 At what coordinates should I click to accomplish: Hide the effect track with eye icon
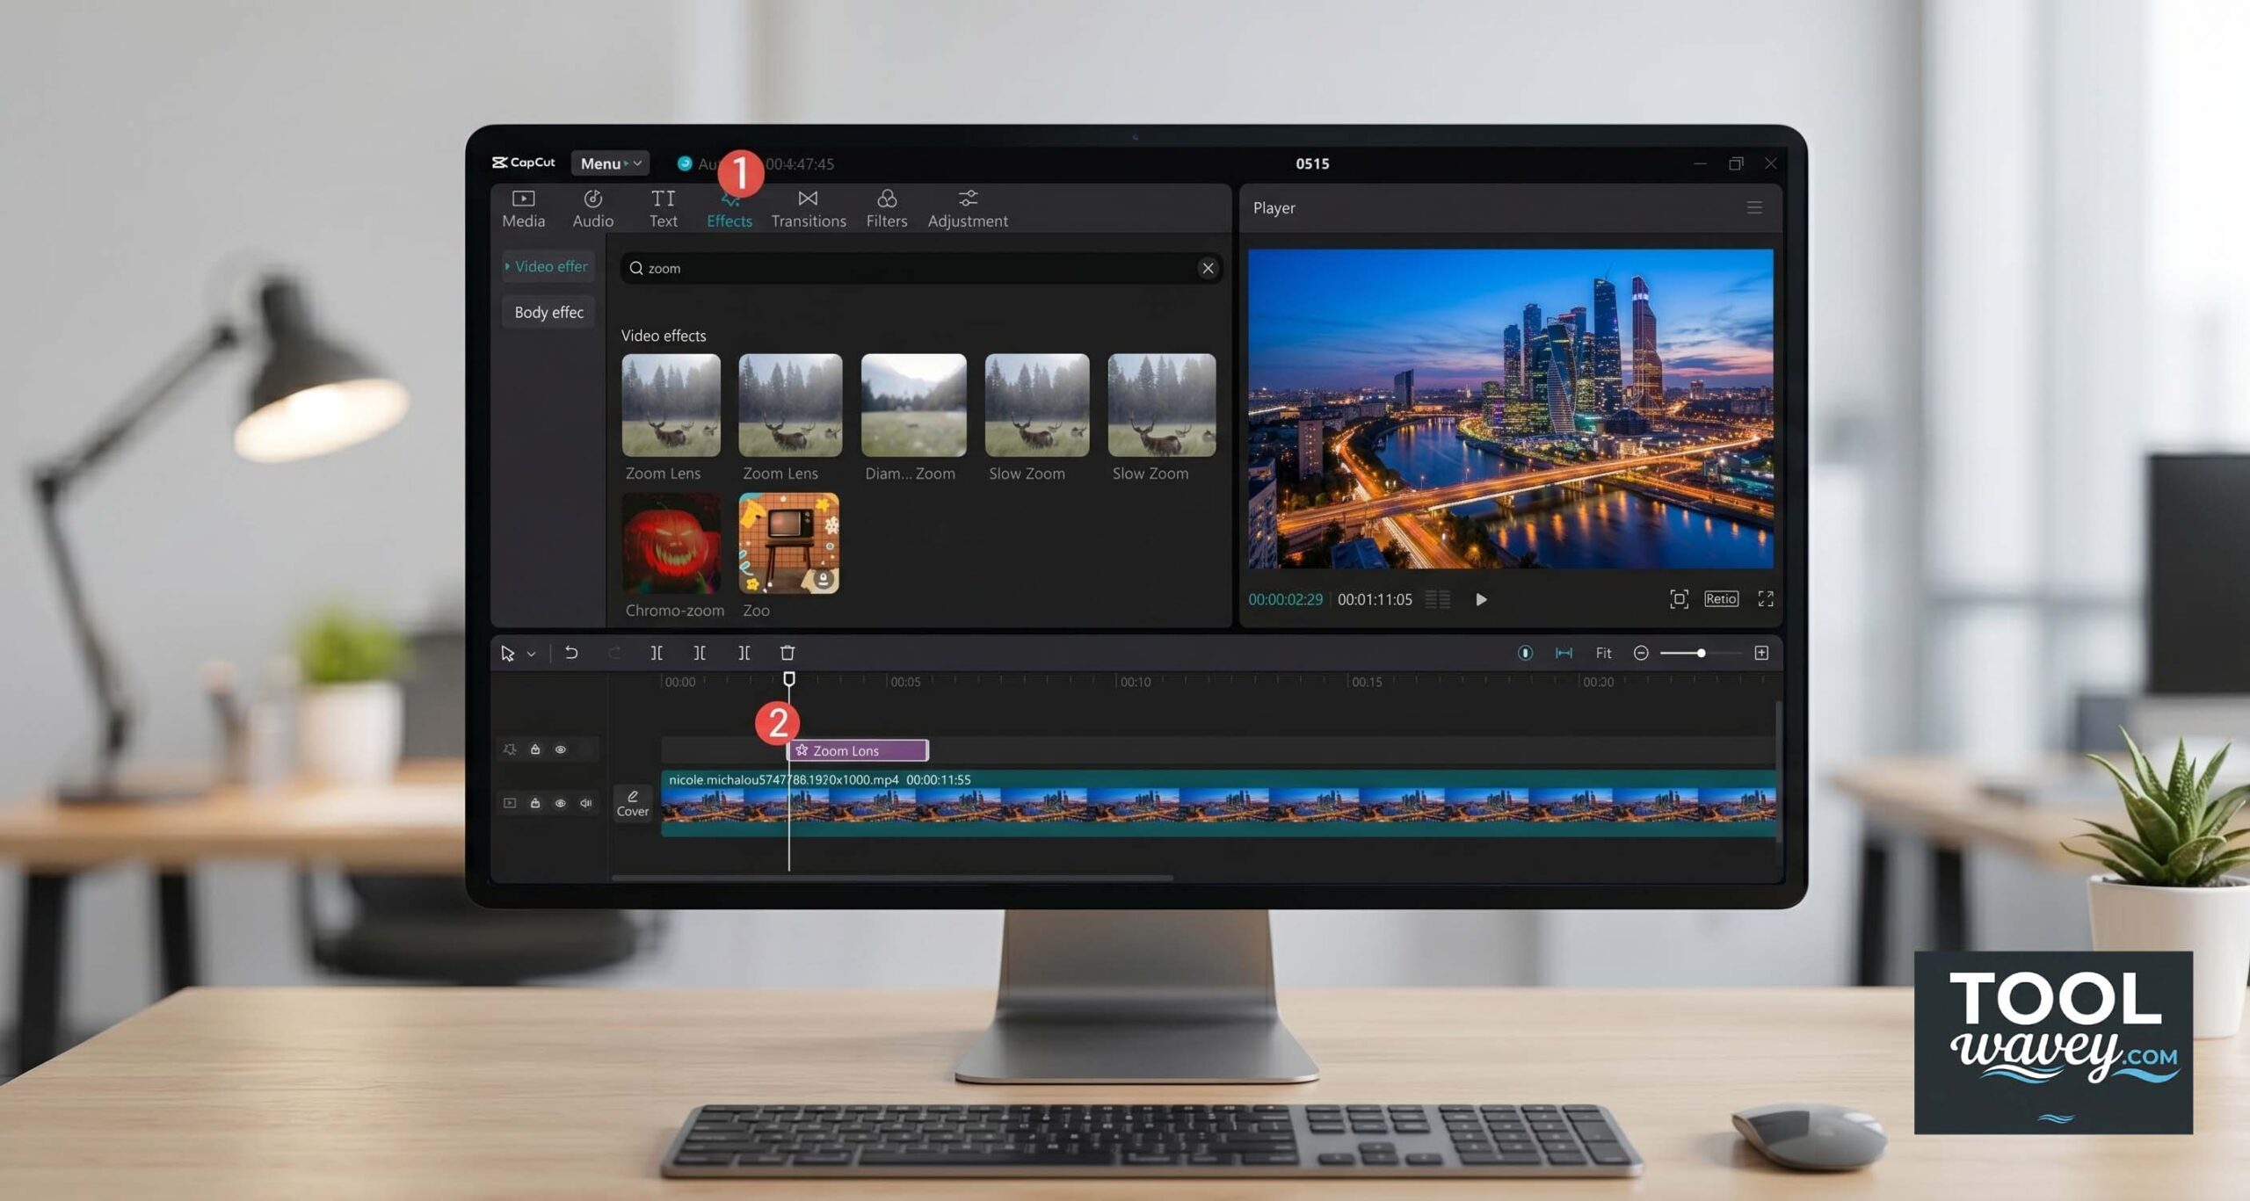pyautogui.click(x=560, y=749)
